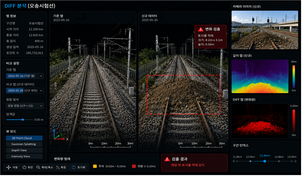The height and width of the screenshot is (176, 302).
Task: Click the 변화 검출 warning triangle icon
Action: [201, 29]
